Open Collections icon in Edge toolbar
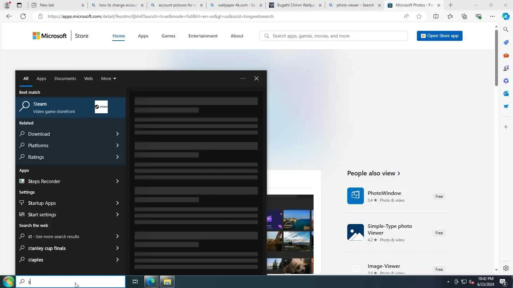Screen dimensions: 513x288 (464, 16)
